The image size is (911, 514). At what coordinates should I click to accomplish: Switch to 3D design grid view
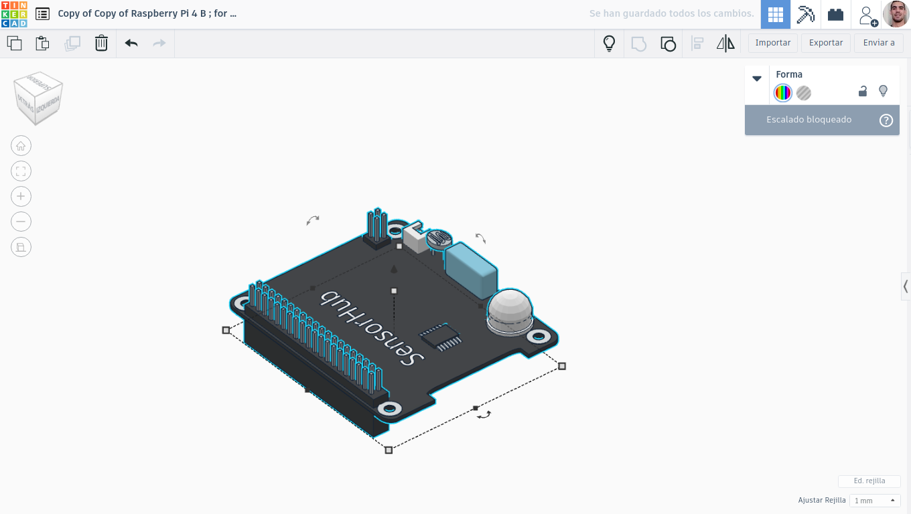coord(776,14)
